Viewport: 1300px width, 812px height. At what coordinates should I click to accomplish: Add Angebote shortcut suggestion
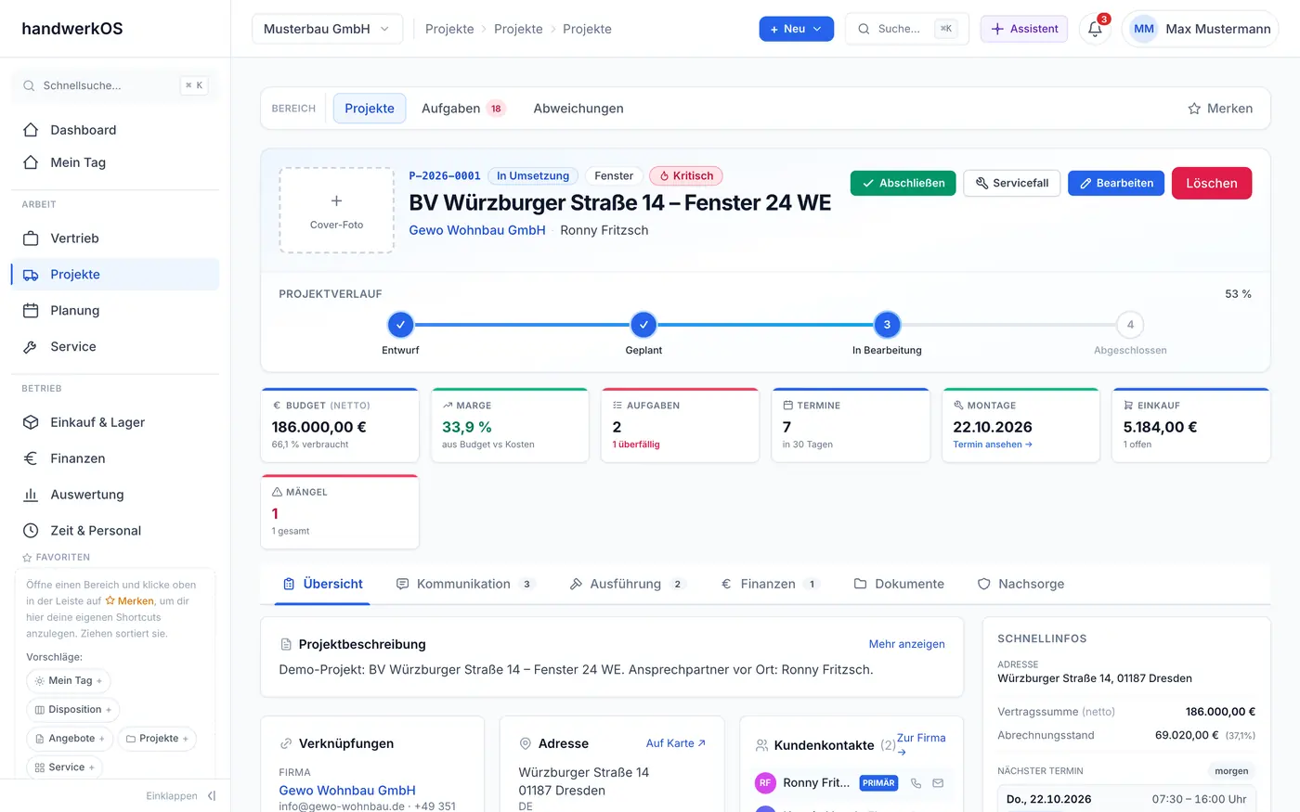click(x=70, y=739)
